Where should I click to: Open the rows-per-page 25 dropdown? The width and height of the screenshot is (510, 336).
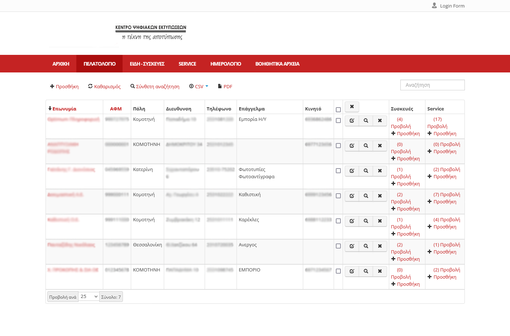point(89,297)
